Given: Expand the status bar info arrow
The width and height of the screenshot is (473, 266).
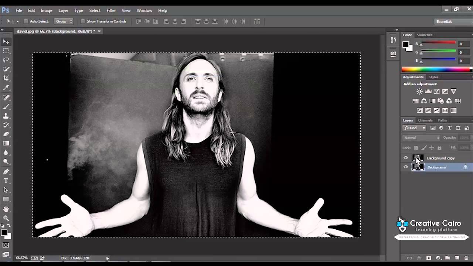Looking at the screenshot, I should point(108,258).
